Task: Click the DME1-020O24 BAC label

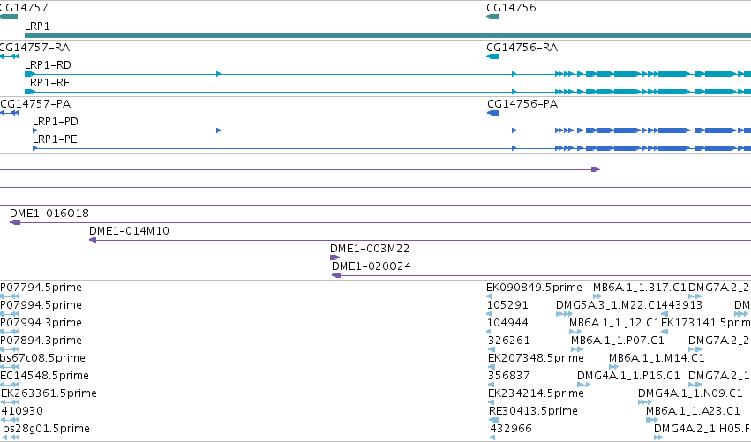Action: pos(372,266)
